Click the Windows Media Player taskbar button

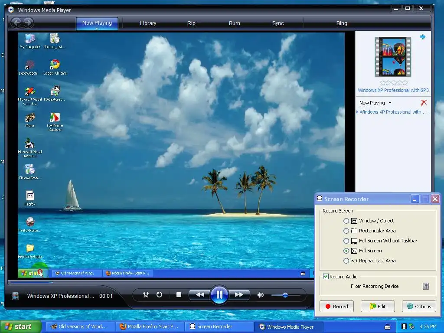[x=288, y=326]
